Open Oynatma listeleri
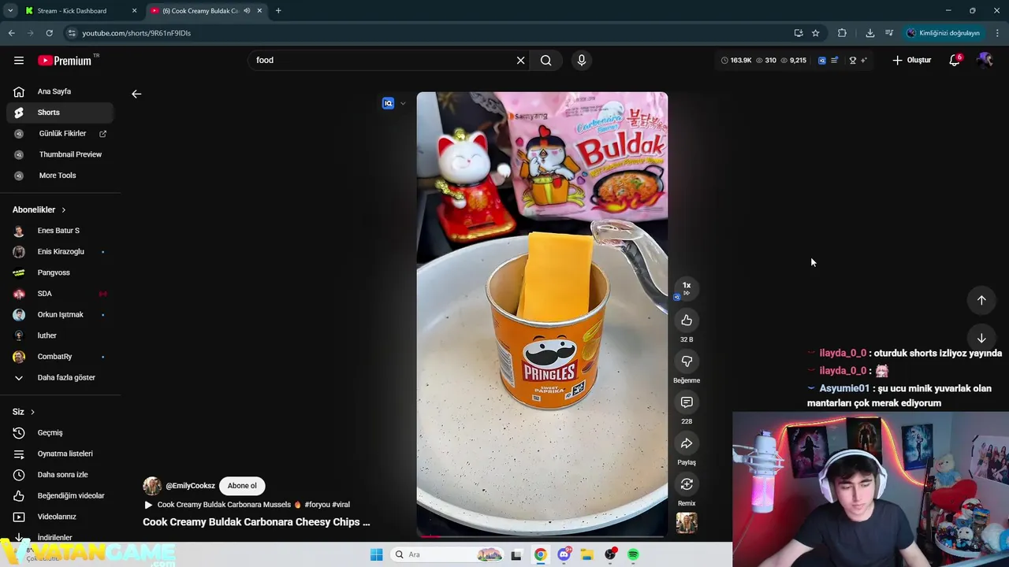 tap(60, 454)
